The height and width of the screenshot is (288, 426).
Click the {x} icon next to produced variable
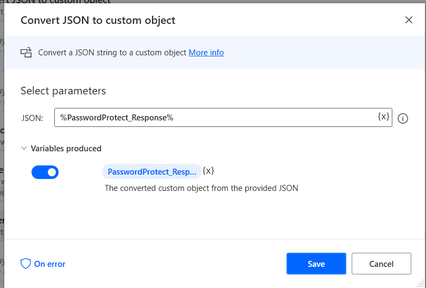(x=208, y=171)
